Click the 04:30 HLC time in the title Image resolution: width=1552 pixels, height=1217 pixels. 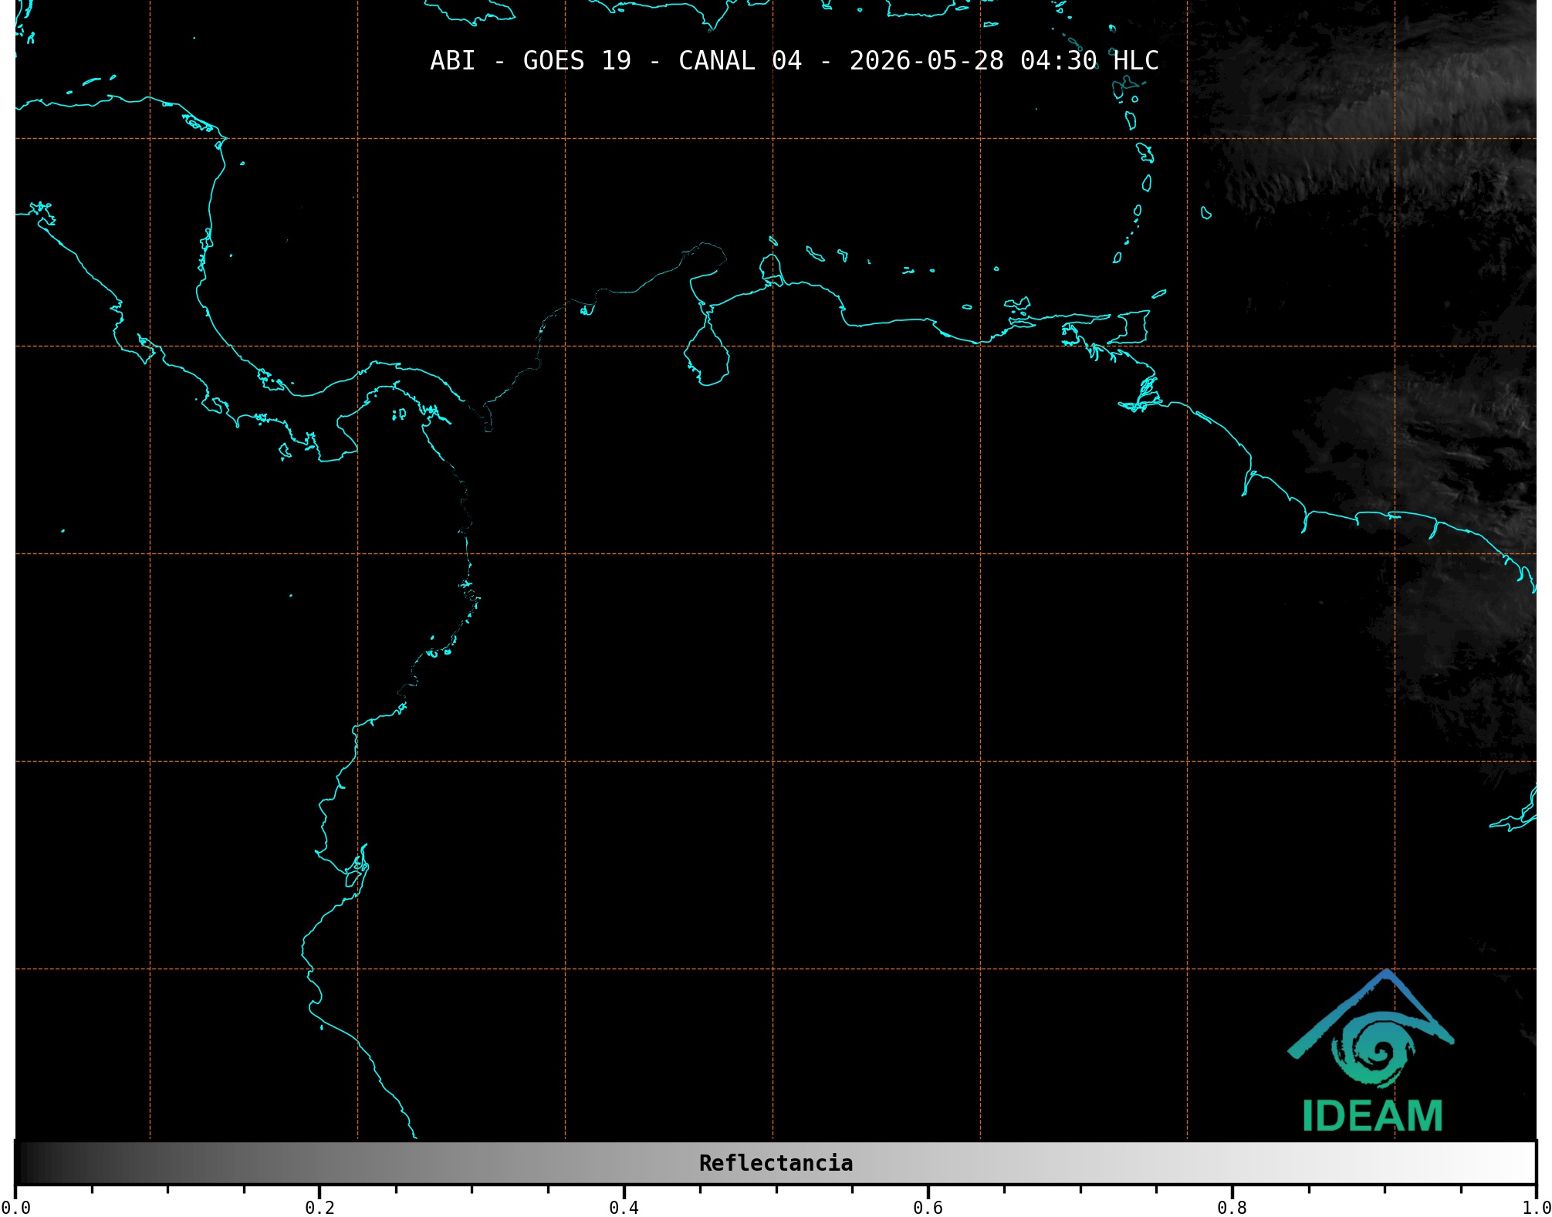click(1089, 61)
